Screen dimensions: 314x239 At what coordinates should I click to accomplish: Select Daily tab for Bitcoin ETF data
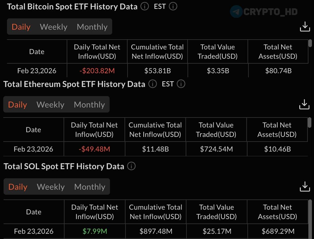point(21,27)
